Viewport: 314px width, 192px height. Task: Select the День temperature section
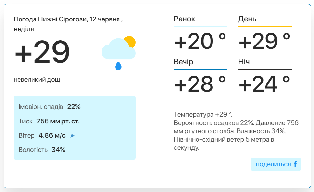tap(265, 33)
